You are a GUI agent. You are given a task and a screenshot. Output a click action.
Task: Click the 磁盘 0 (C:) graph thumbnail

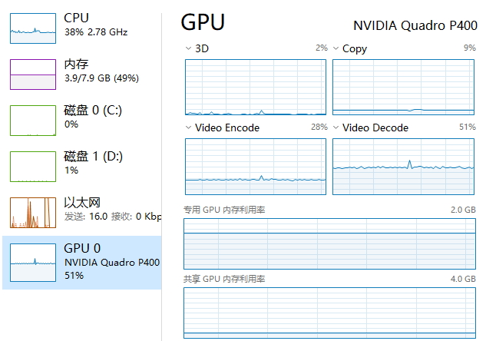click(x=33, y=121)
